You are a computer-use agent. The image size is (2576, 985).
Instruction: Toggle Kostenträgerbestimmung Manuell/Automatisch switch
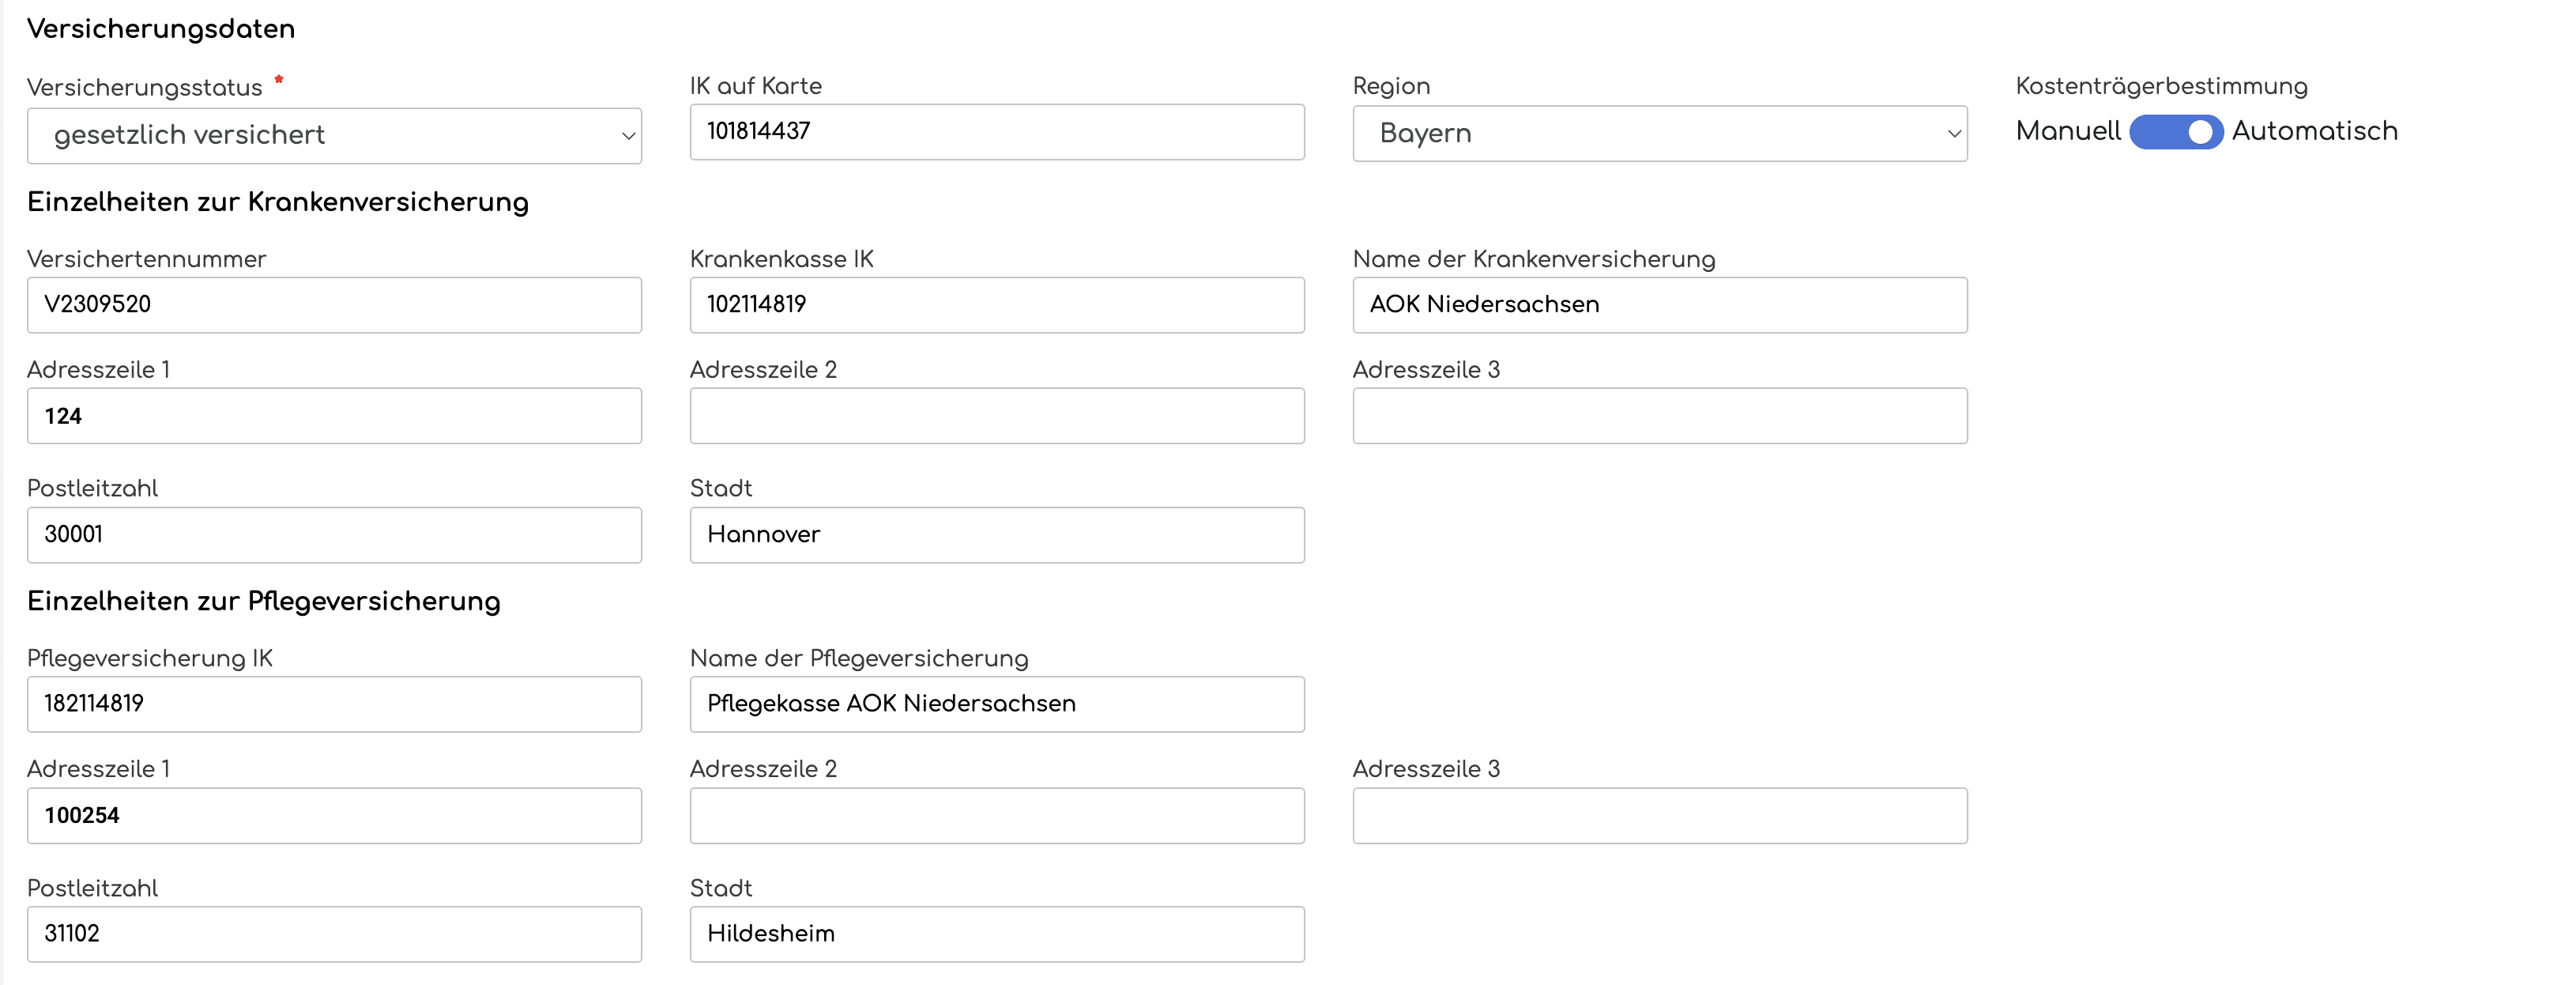point(2175,132)
